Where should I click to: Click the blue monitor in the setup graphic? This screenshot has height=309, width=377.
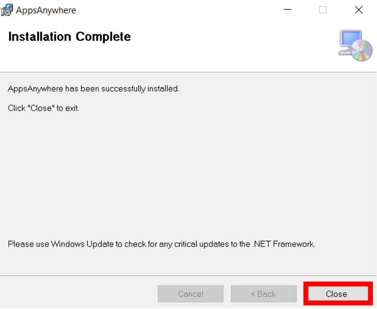coord(351,38)
